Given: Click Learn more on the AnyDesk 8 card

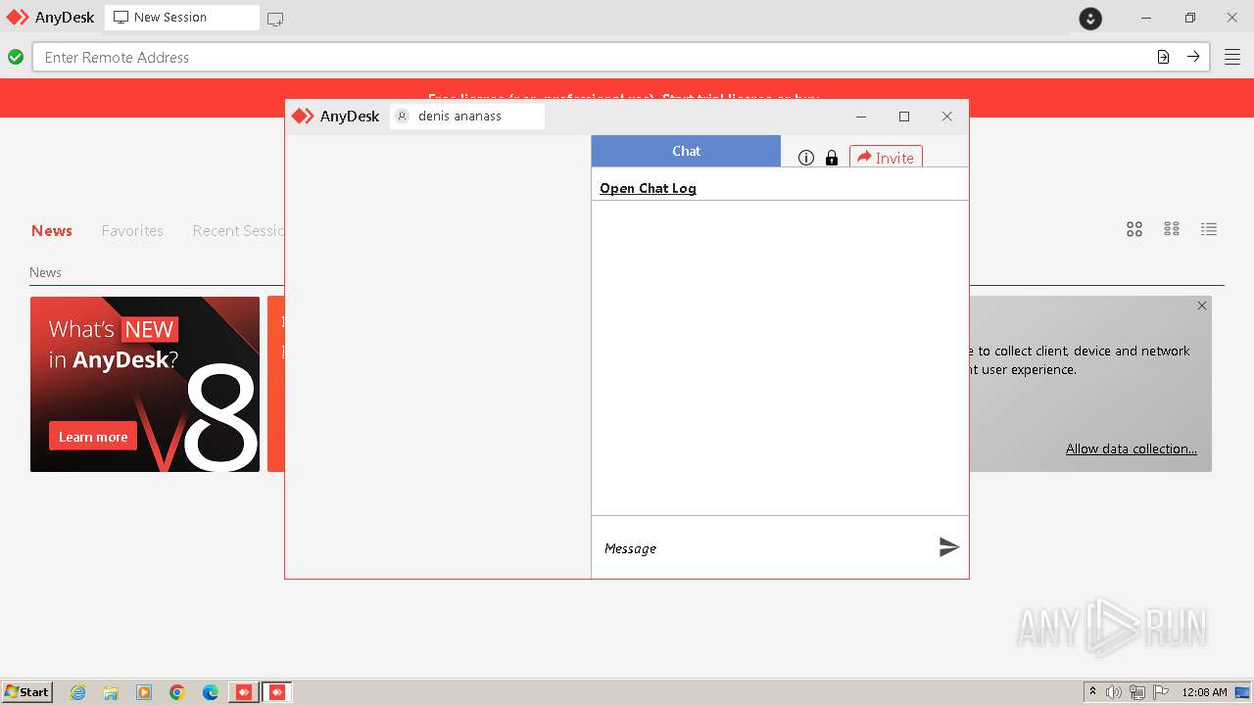Looking at the screenshot, I should (93, 437).
